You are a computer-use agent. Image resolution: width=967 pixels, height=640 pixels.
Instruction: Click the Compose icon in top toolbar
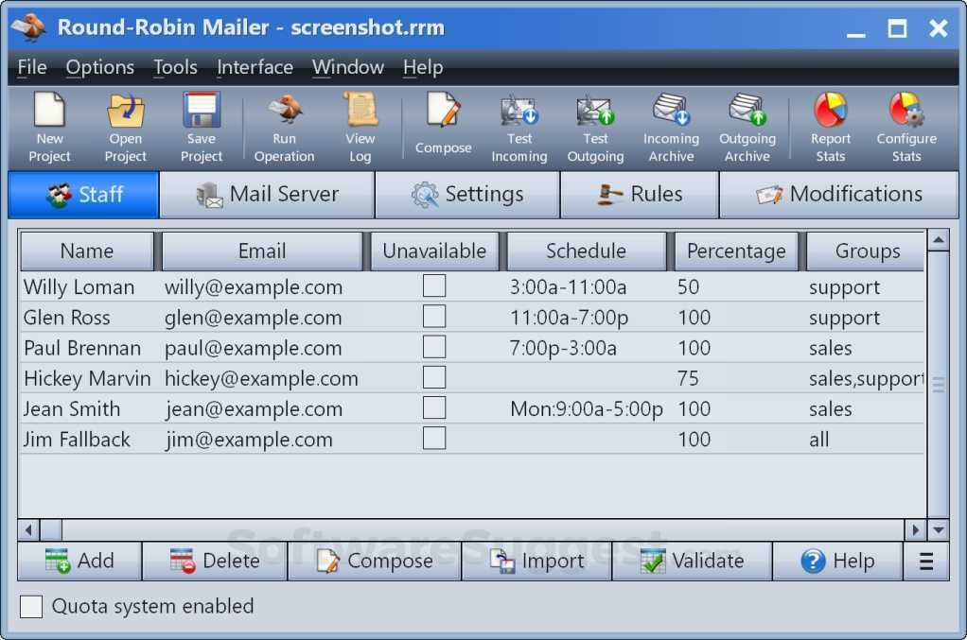point(443,123)
